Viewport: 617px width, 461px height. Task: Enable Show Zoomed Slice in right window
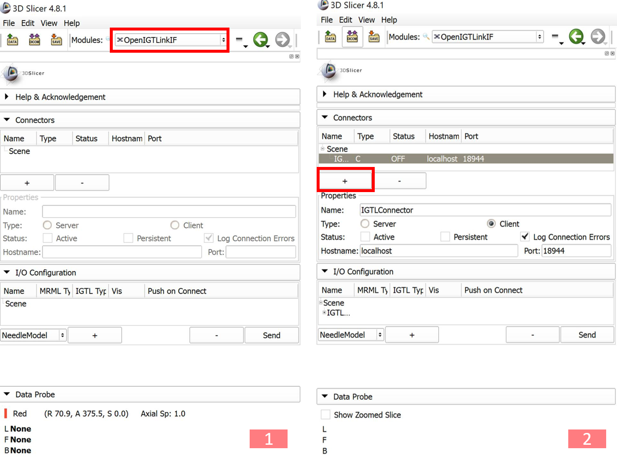coord(325,415)
